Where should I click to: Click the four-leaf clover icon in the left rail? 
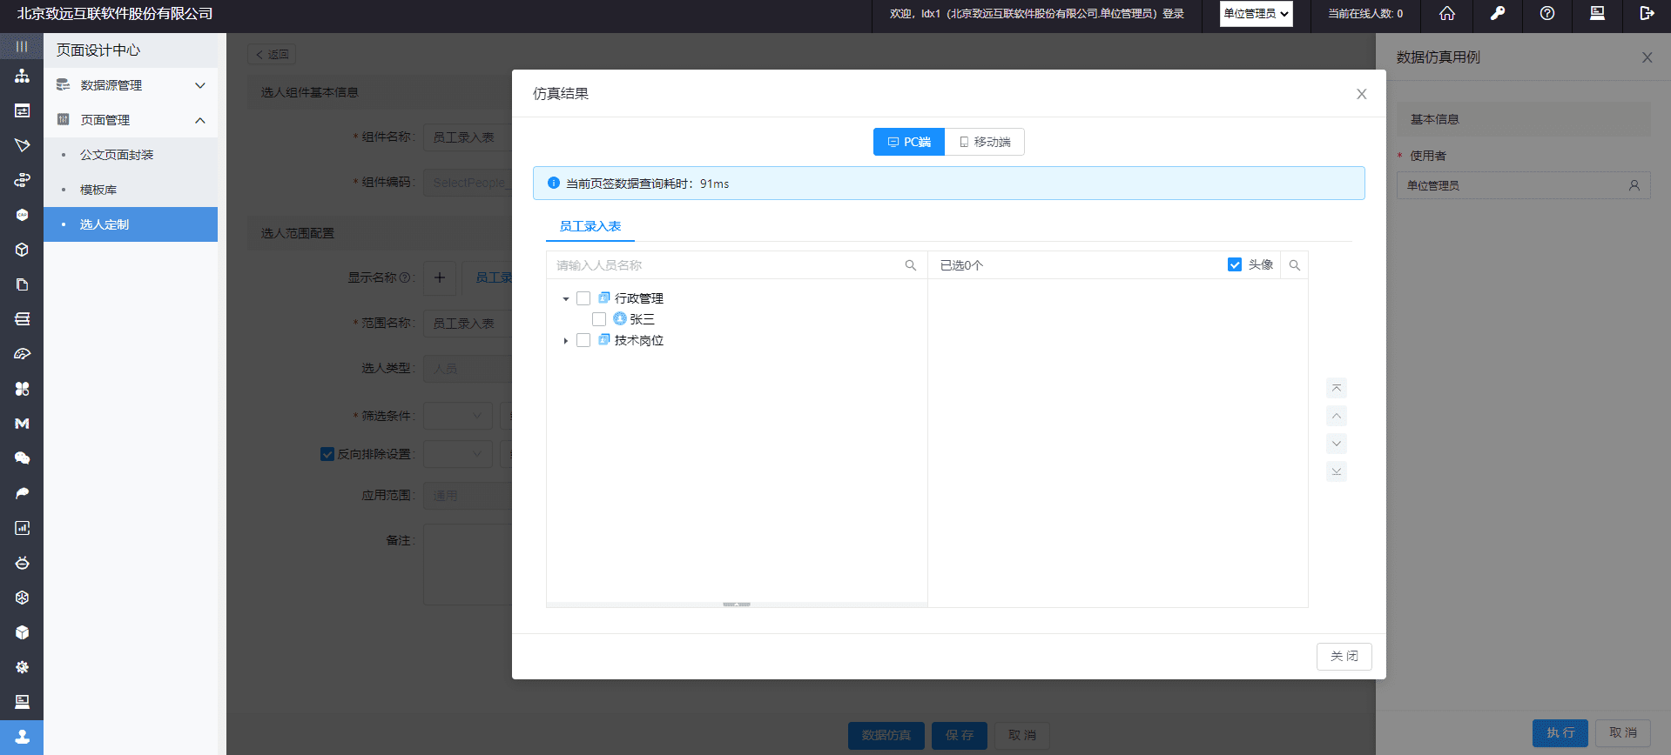22,389
